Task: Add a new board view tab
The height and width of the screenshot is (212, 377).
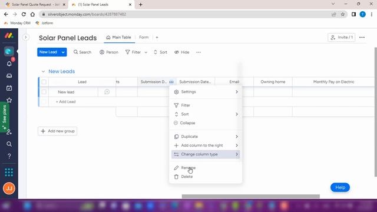Action: click(157, 38)
